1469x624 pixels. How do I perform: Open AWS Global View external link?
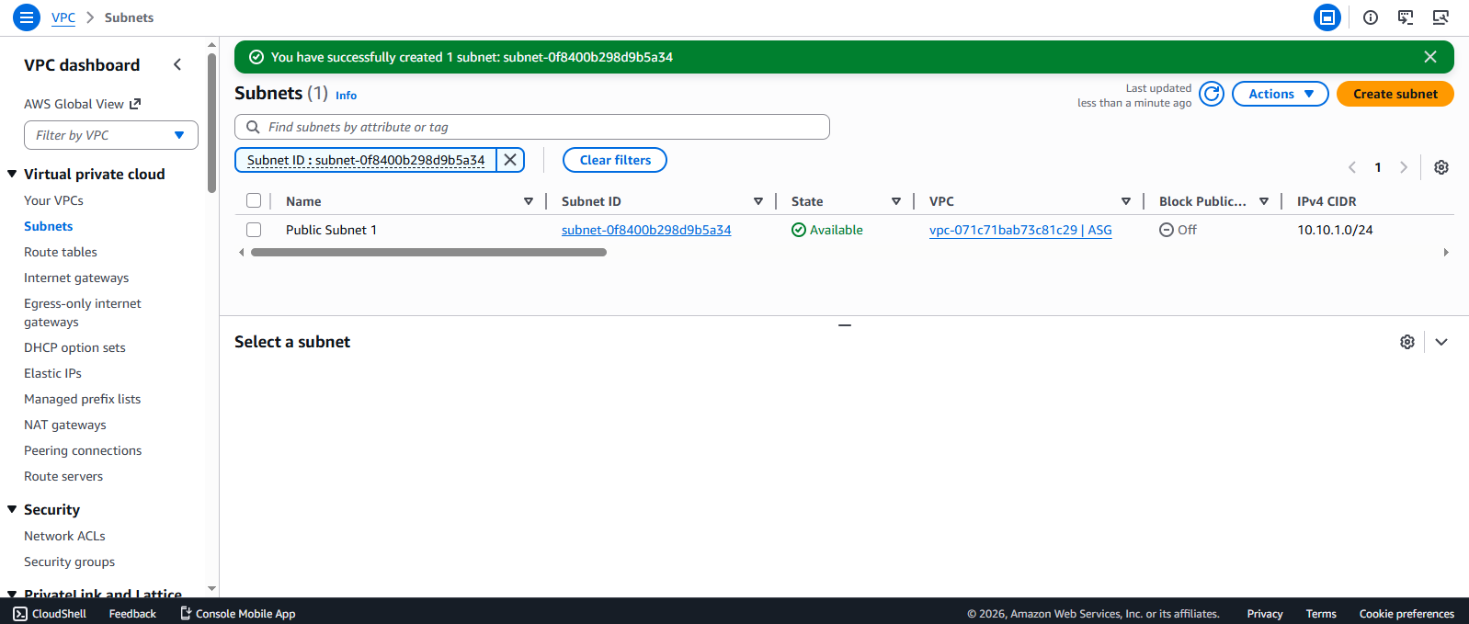click(x=83, y=104)
